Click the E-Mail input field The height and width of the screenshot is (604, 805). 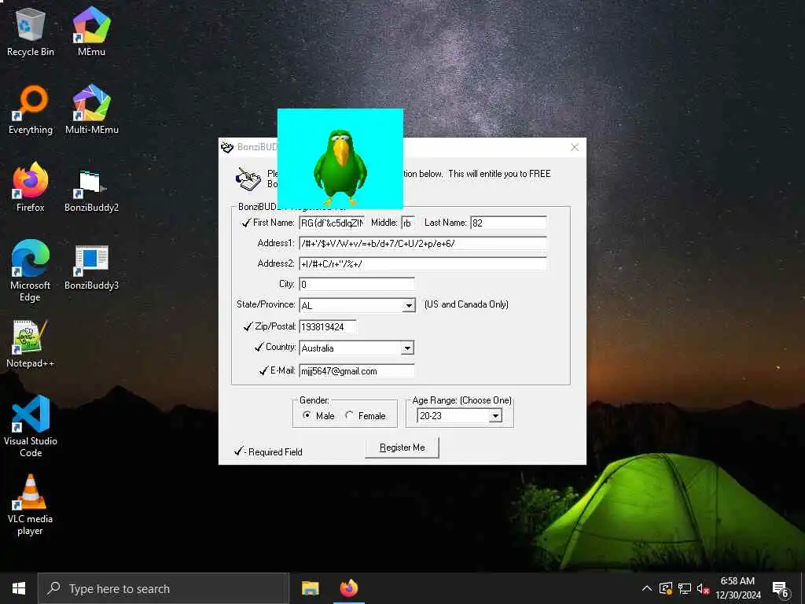[357, 371]
